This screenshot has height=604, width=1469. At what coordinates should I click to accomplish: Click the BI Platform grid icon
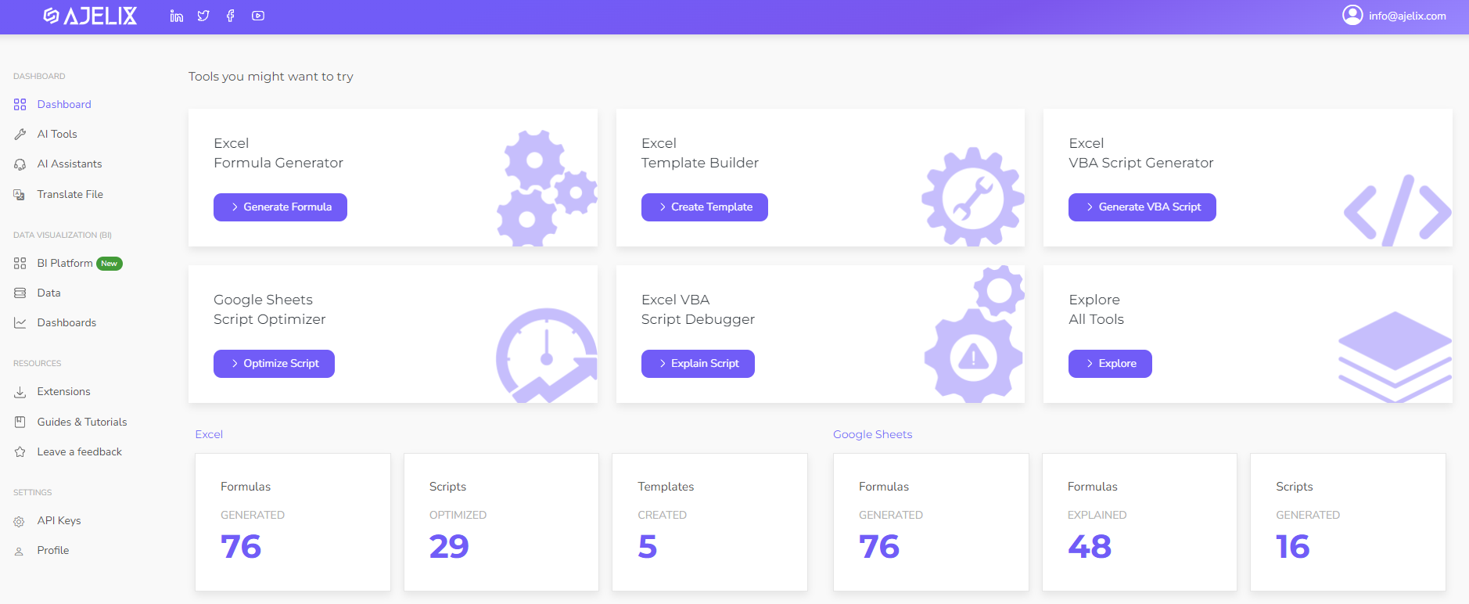point(20,264)
